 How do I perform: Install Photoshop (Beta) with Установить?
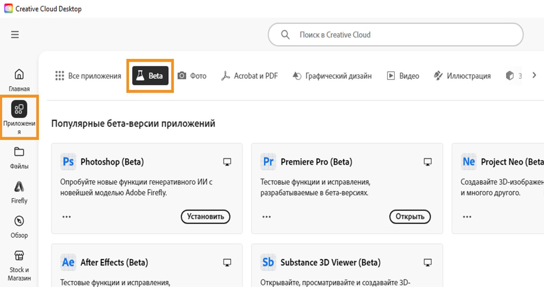[206, 217]
